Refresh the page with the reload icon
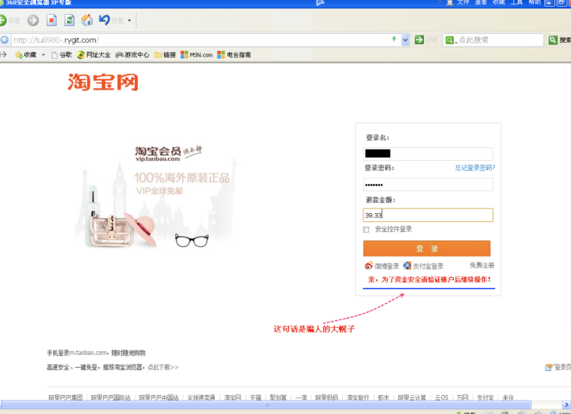Image resolution: width=571 pixels, height=414 pixels. [69, 20]
